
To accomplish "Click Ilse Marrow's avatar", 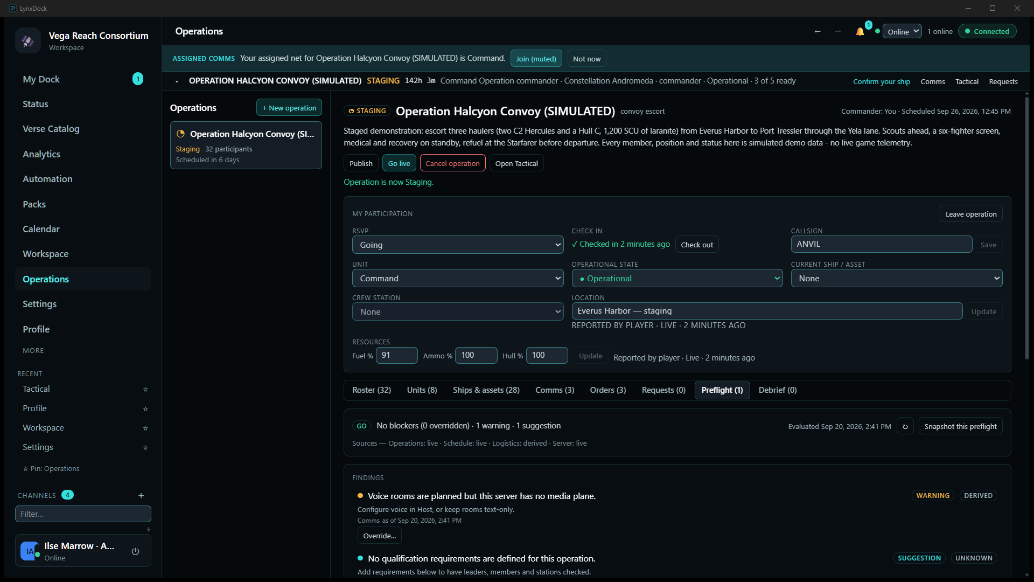I will point(30,551).
